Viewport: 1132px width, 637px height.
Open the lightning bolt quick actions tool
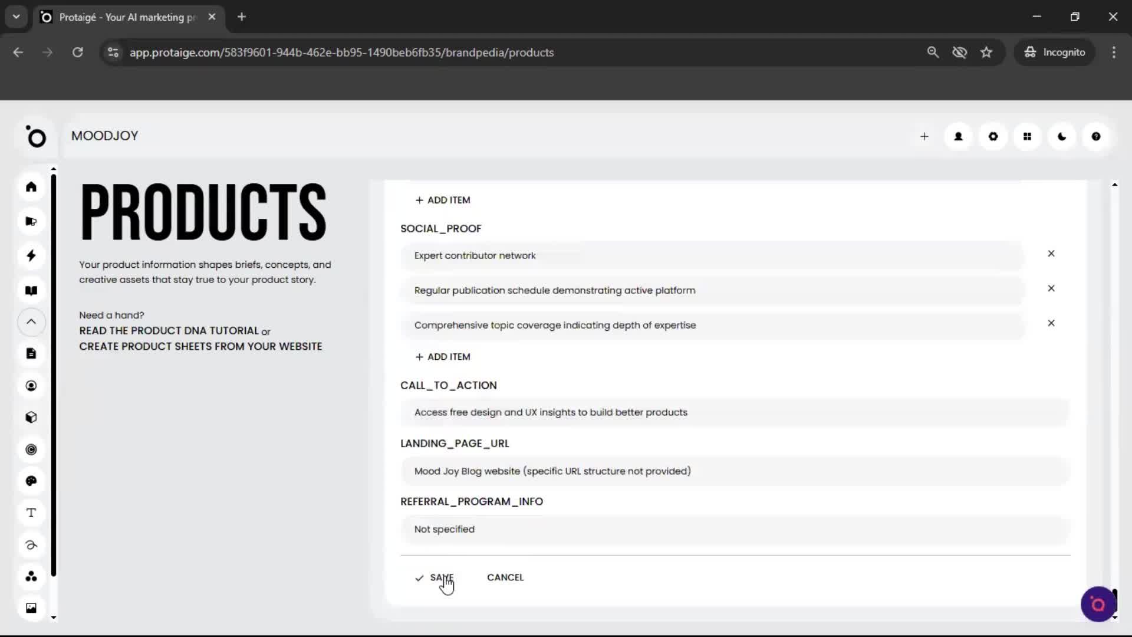point(31,255)
